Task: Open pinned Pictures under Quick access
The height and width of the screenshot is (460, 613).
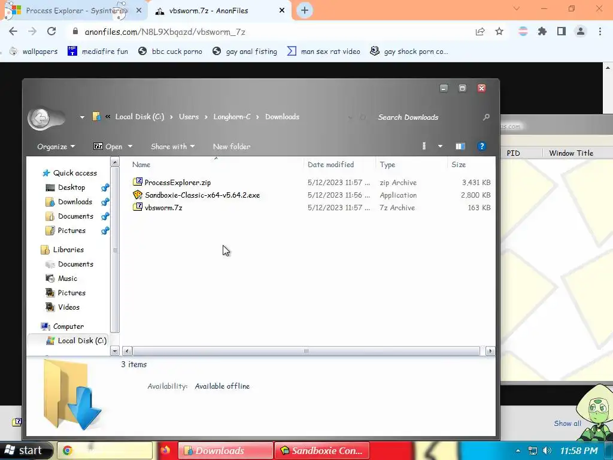Action: click(x=66, y=231)
